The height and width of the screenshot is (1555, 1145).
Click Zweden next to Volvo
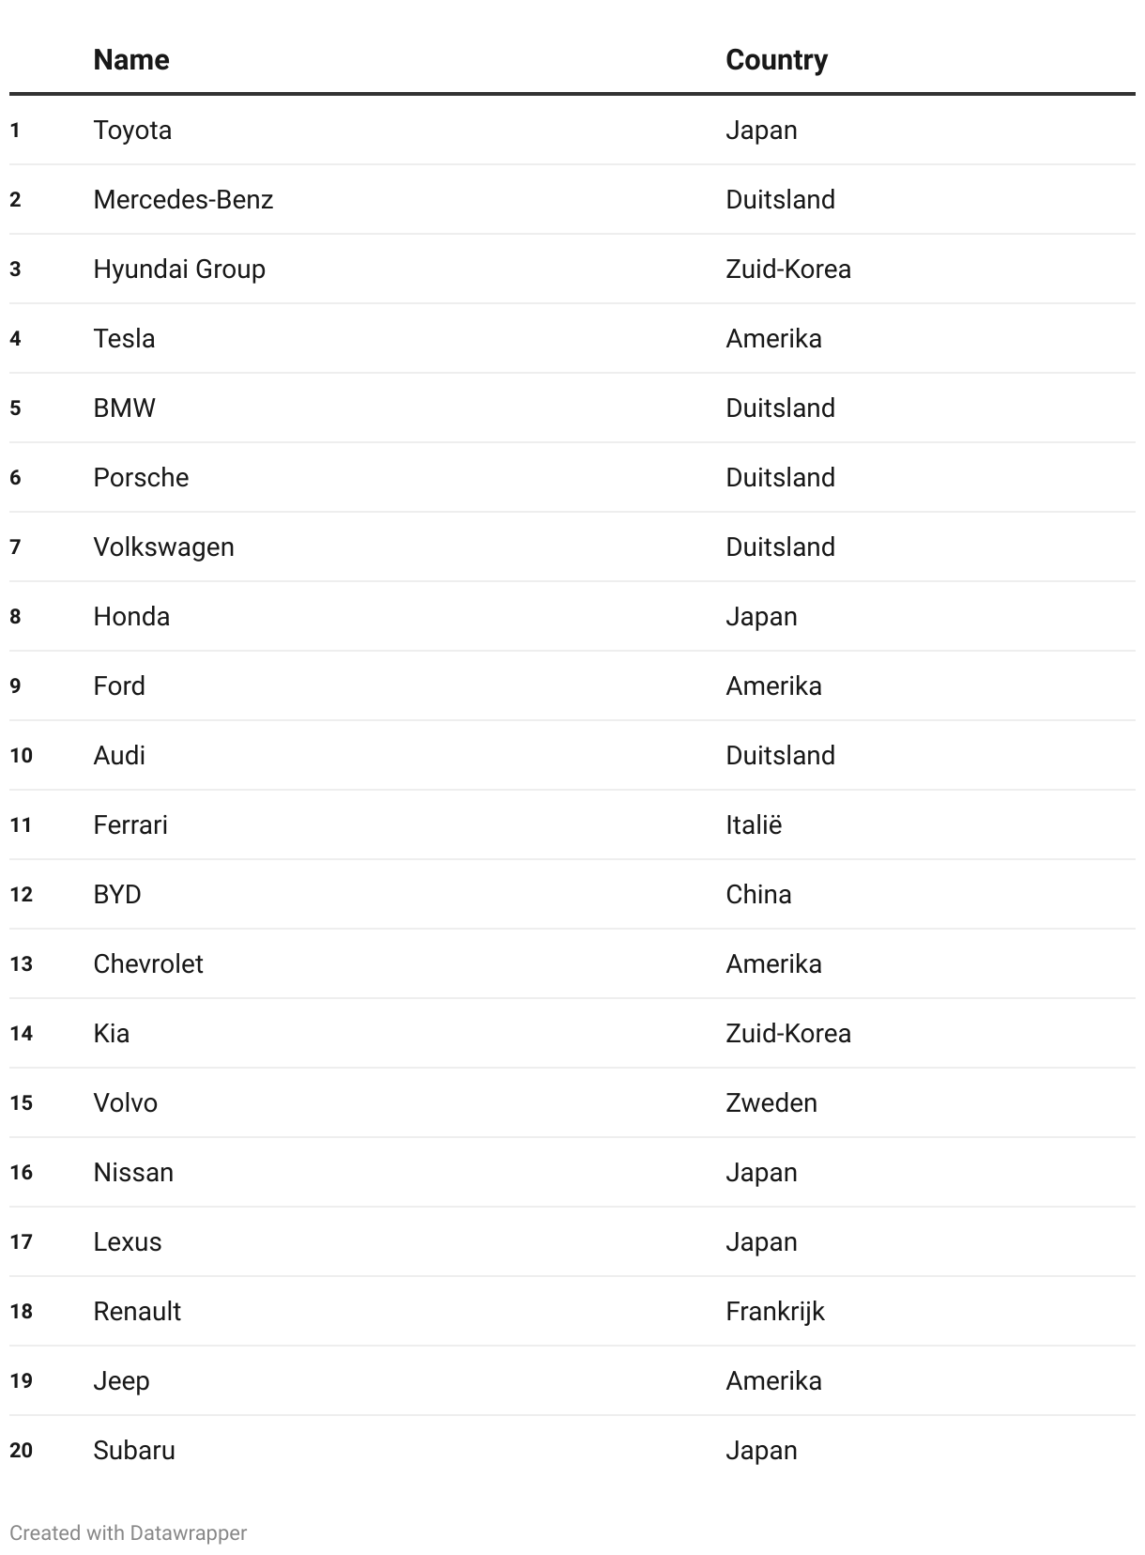click(x=771, y=1102)
